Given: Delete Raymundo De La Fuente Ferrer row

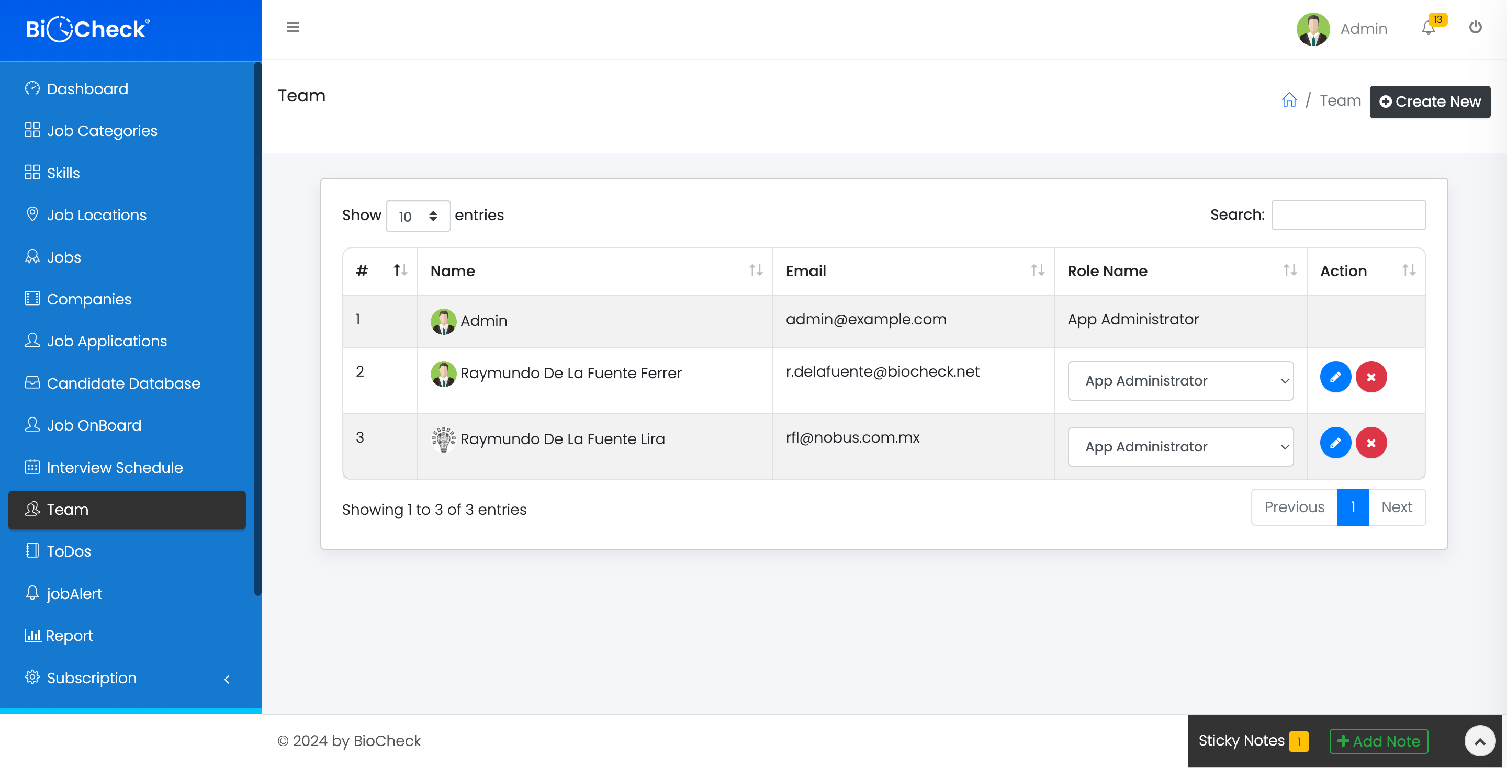Looking at the screenshot, I should (1371, 377).
